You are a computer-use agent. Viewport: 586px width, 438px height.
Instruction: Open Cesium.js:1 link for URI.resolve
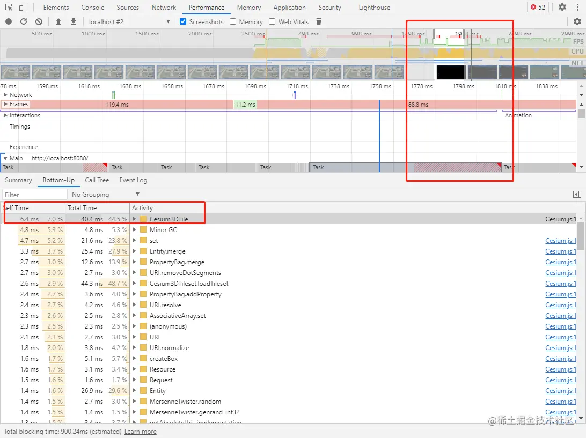(x=561, y=305)
